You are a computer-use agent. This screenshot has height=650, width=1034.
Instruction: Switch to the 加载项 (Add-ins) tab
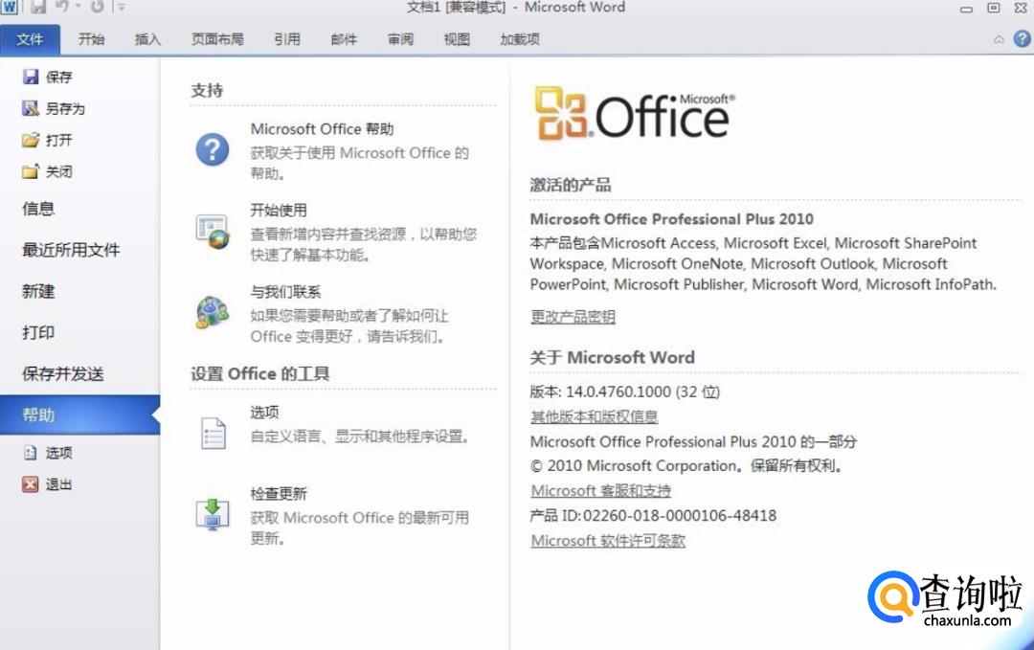[520, 39]
